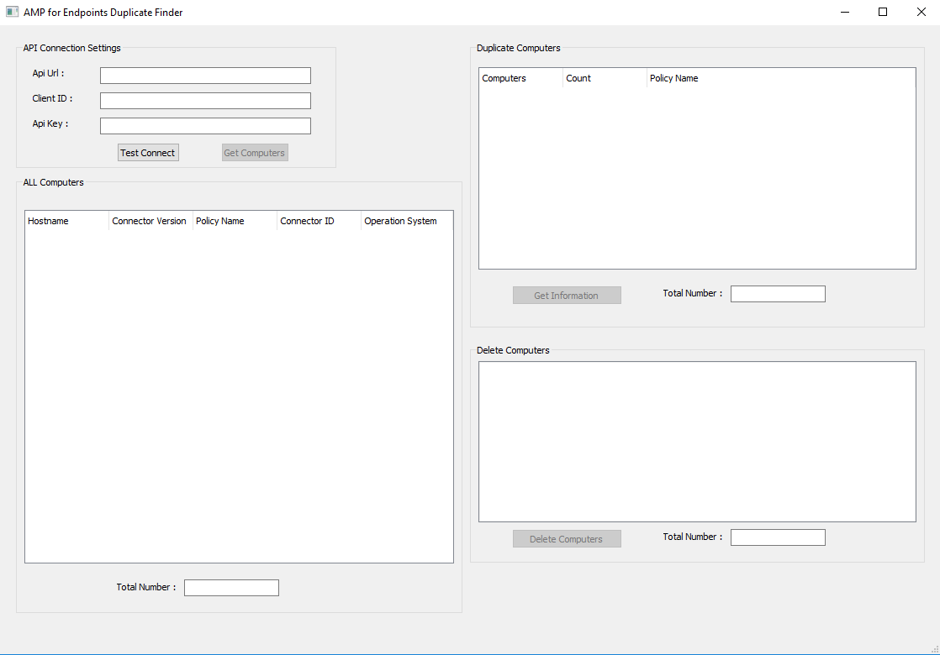Click Total Number field under ALL Computers
Screen dimensions: 940x655
click(231, 588)
